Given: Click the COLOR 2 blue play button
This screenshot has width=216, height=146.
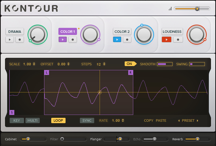Looking at the screenshot, I should point(117,40).
